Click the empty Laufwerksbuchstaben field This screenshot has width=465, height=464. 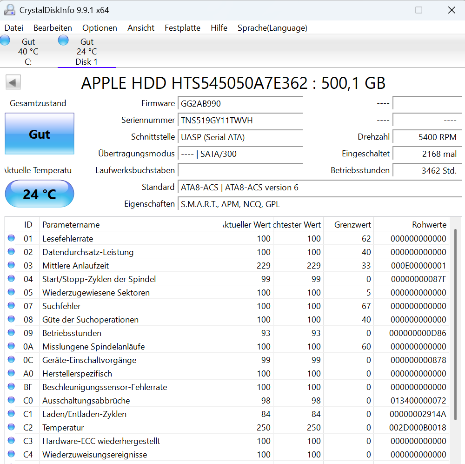tap(240, 170)
